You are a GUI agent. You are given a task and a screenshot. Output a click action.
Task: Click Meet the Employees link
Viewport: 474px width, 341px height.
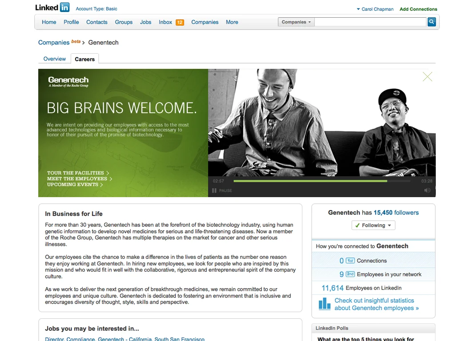pyautogui.click(x=79, y=178)
